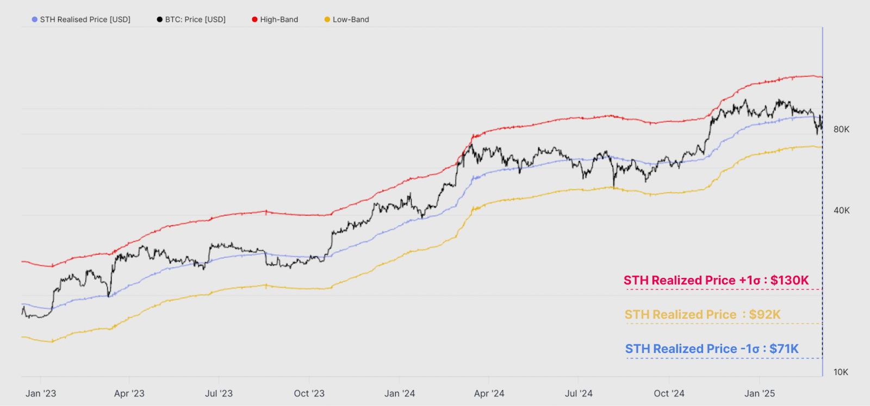This screenshot has height=406, width=870.
Task: Hide the High-Band series via its legend label
Action: pyautogui.click(x=279, y=20)
